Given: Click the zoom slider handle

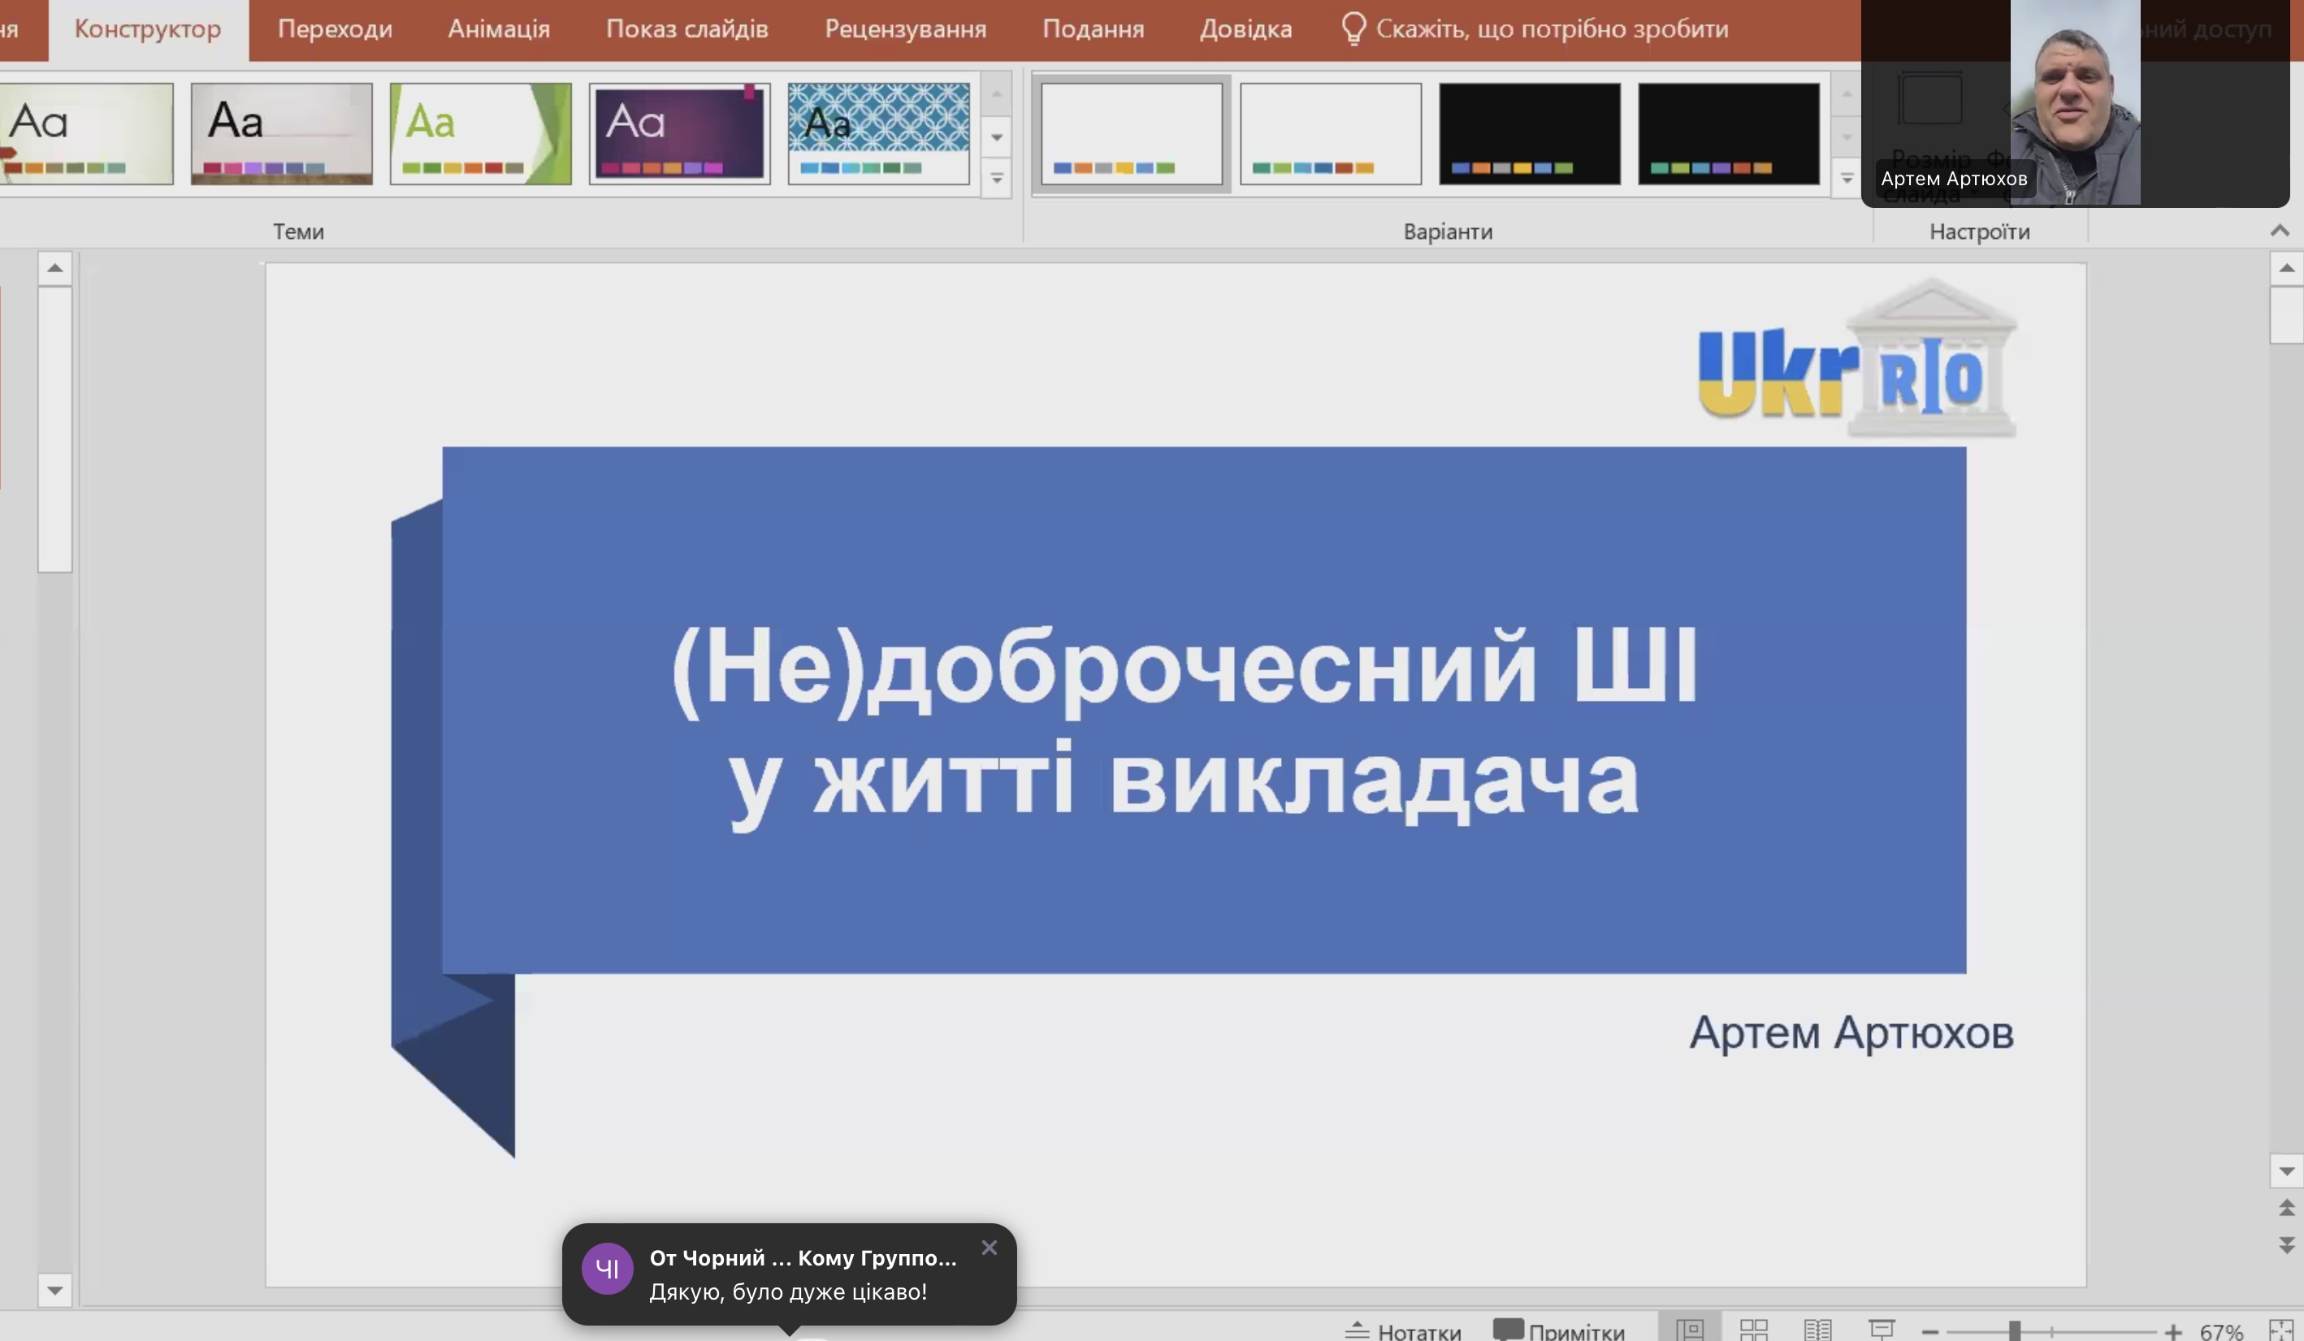Looking at the screenshot, I should 2014,1332.
